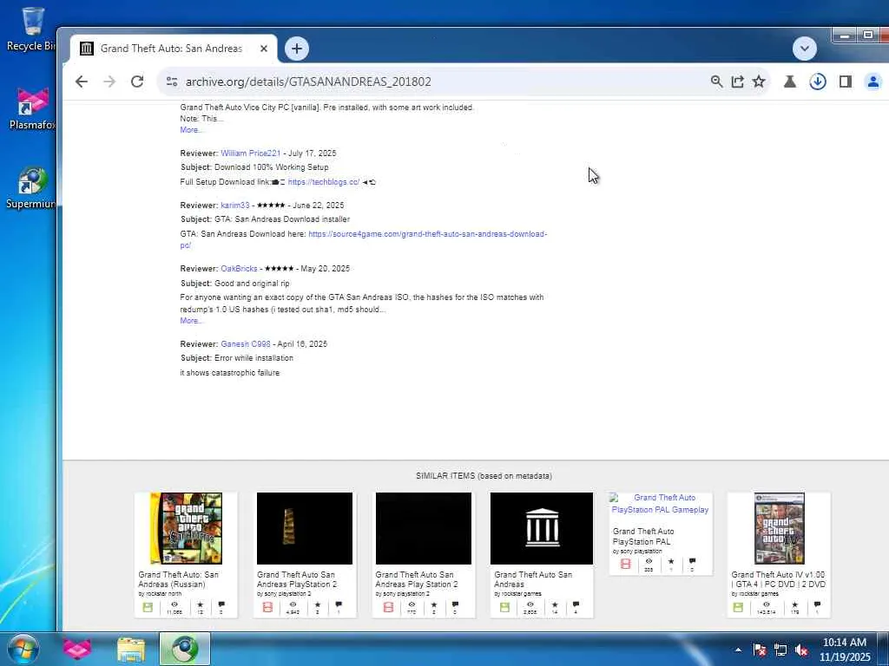Image resolution: width=889 pixels, height=666 pixels.
Task: Click the zoom magnifier icon in address bar
Action: (x=716, y=82)
